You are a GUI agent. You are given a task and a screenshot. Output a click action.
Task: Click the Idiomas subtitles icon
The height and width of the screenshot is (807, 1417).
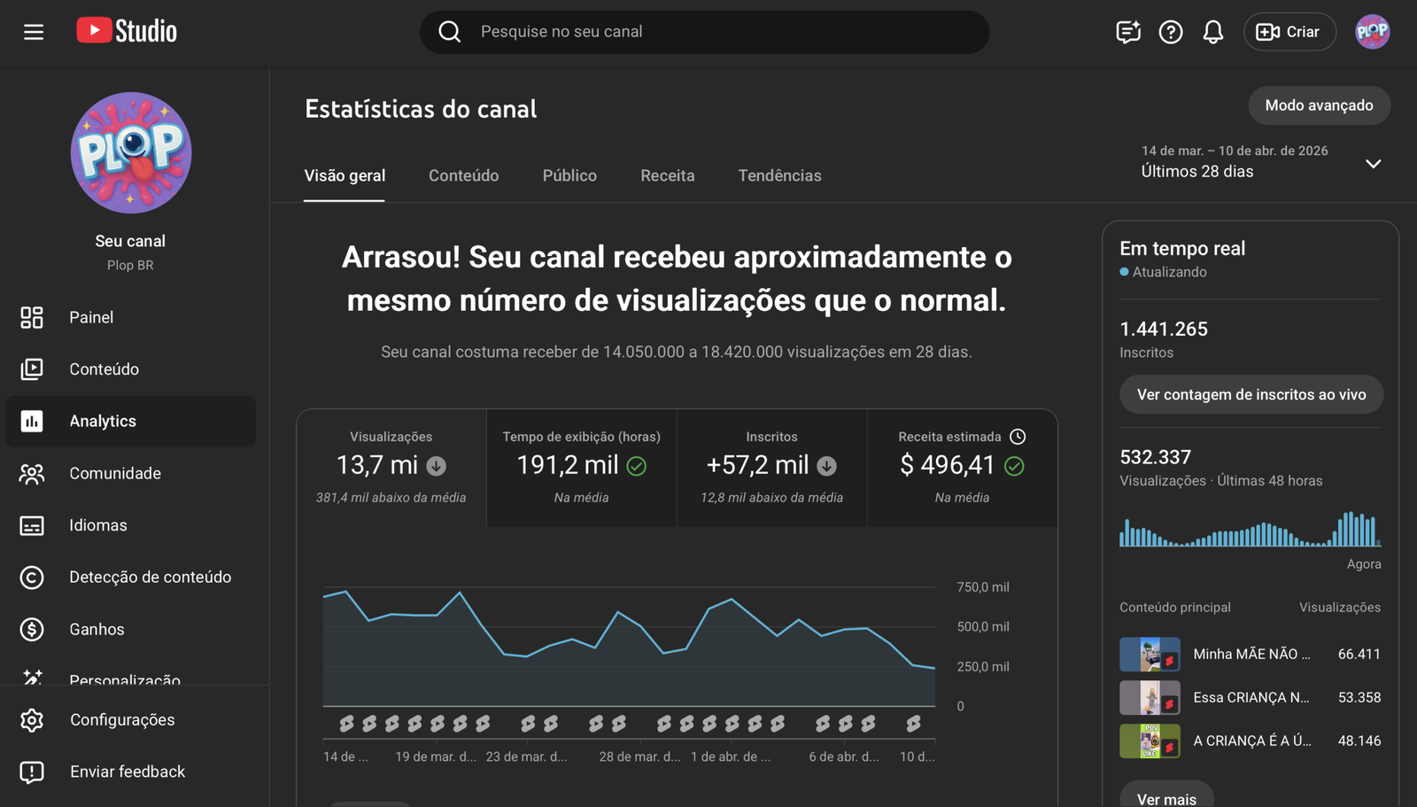[32, 525]
